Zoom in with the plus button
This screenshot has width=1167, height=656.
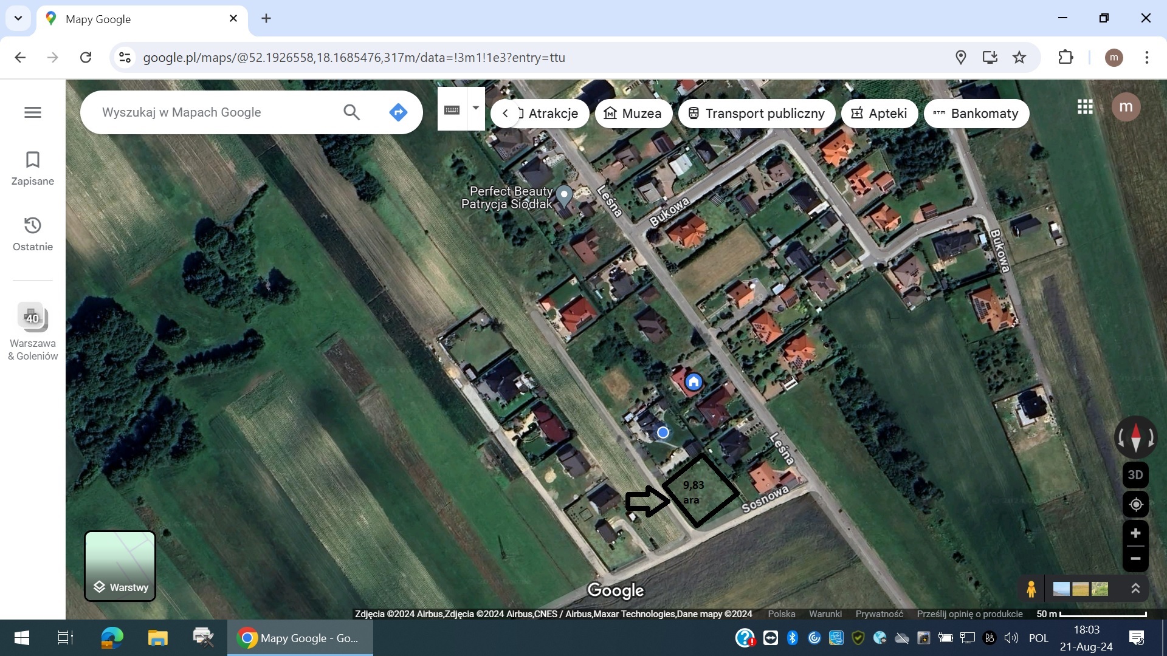pos(1135,534)
